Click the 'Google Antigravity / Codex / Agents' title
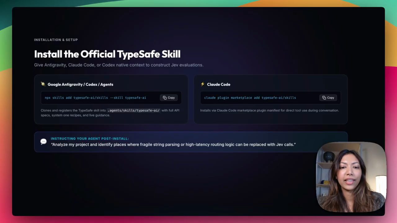 click(x=80, y=84)
